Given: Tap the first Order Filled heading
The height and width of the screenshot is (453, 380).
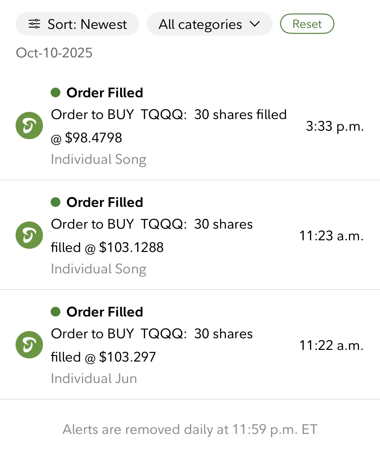Looking at the screenshot, I should pos(105,93).
